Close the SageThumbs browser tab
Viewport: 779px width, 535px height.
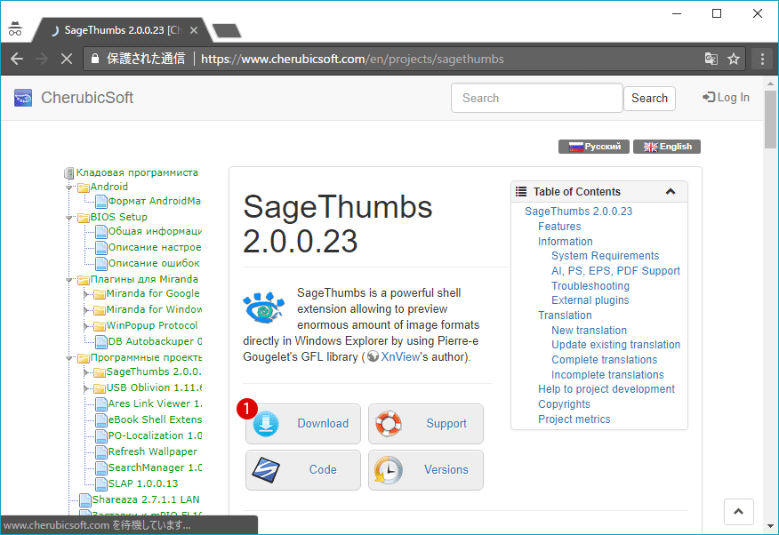(x=194, y=30)
